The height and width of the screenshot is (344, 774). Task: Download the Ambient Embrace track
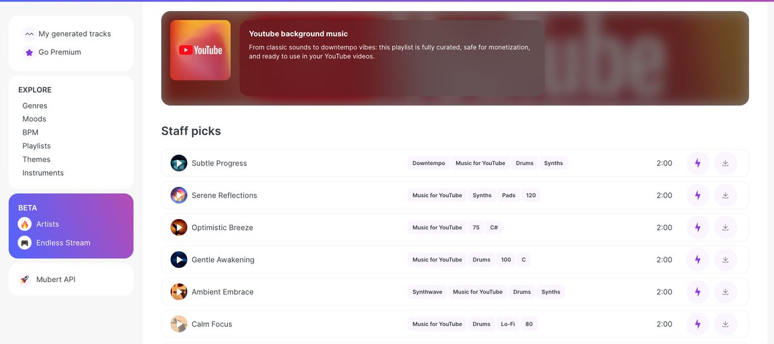(726, 292)
